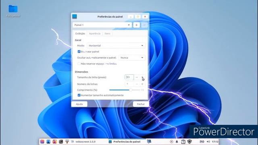Screen dimensions: 258x145
Task: Open the Ocultar automaticamente Nunca dropdown
Action: pos(132,58)
